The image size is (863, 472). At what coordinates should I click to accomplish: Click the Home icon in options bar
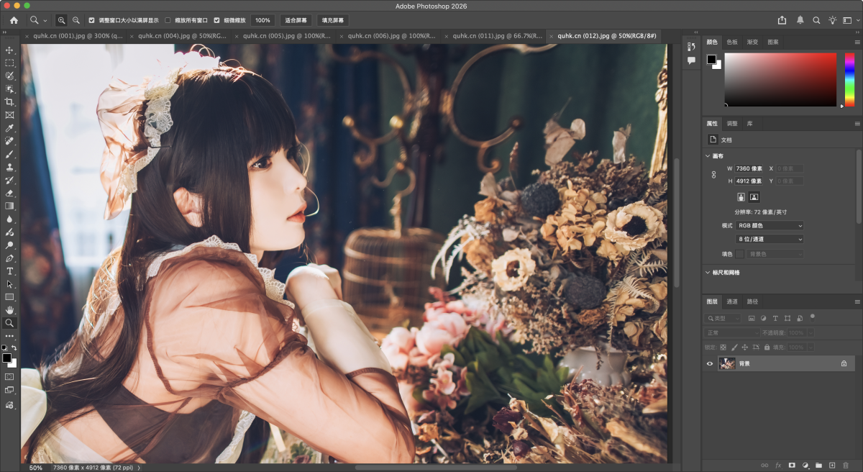(x=14, y=20)
